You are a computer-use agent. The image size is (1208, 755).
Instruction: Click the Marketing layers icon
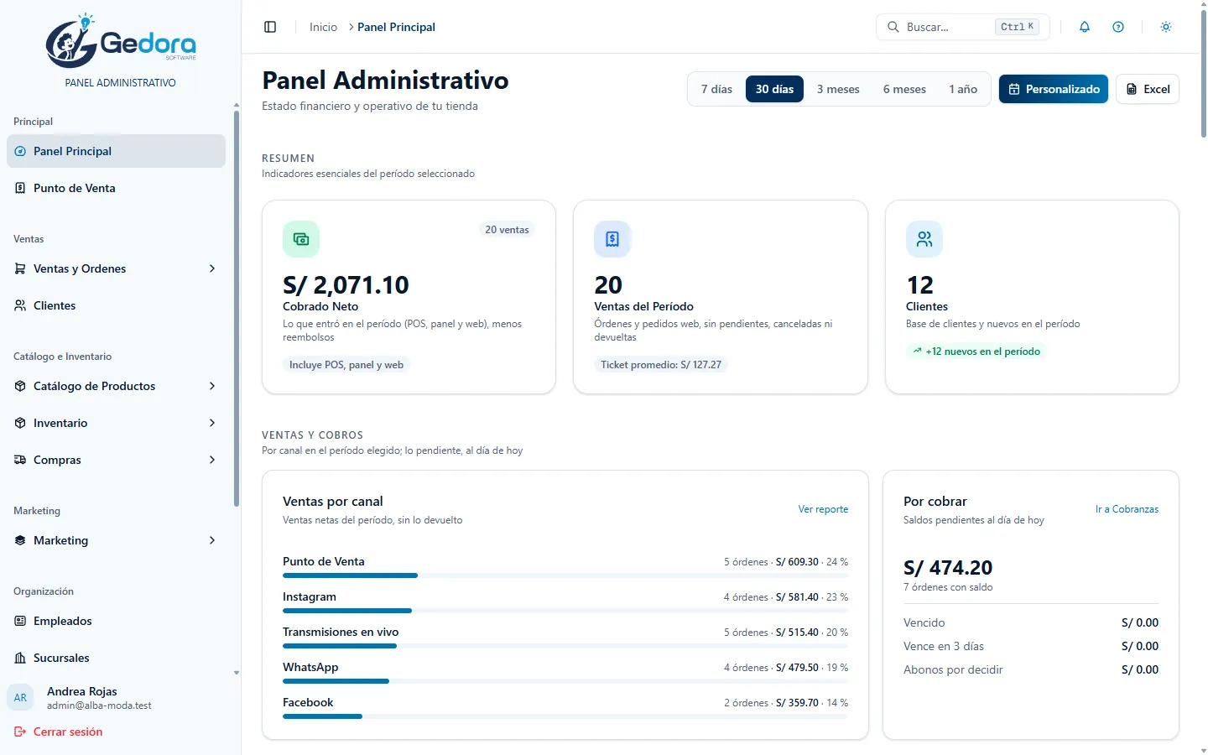point(20,540)
